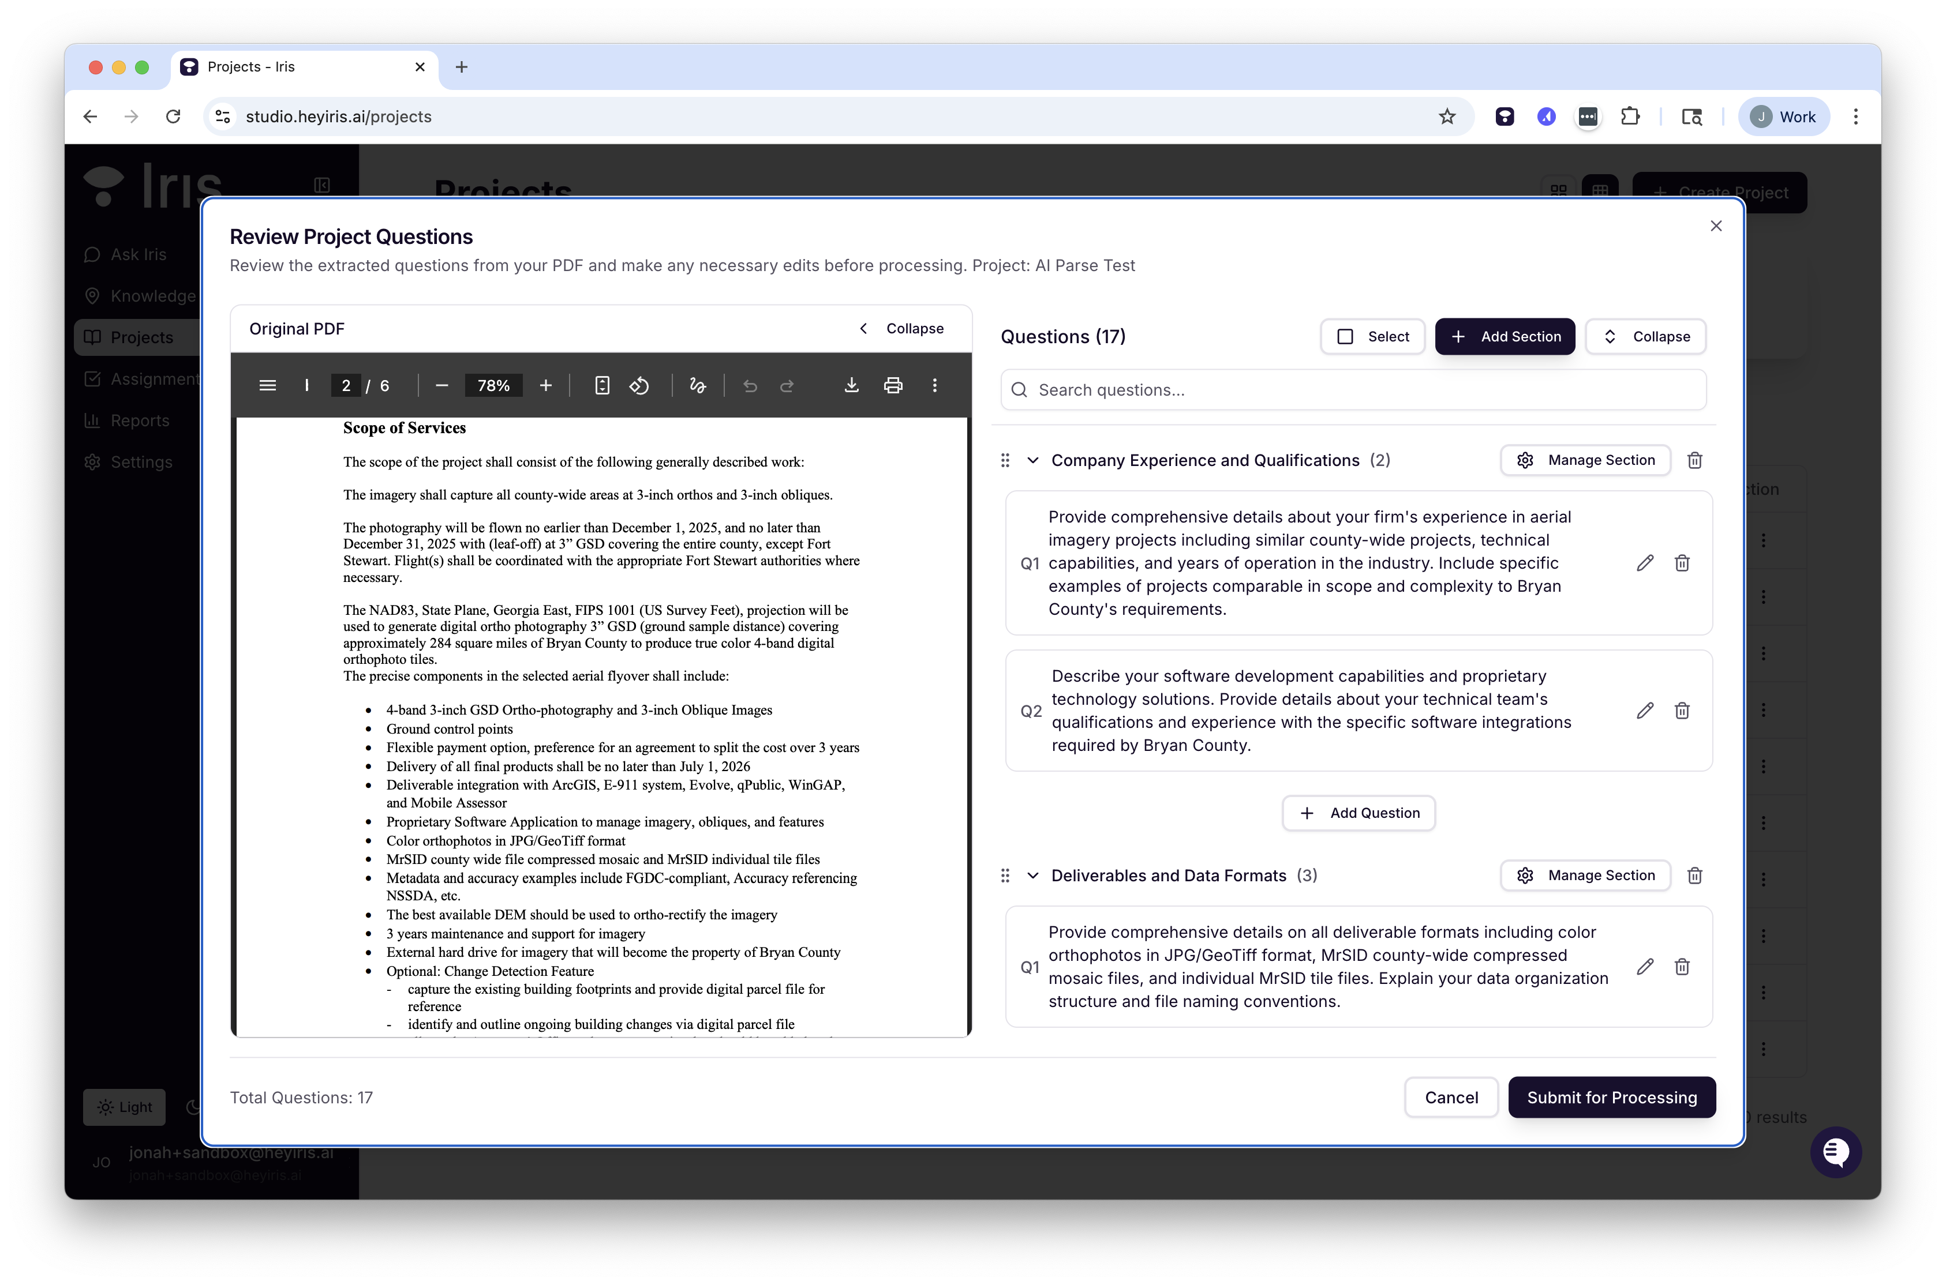Screen dimensions: 1946x1285
Task: Delete Q1 about aerial imagery experience
Action: (x=1682, y=563)
